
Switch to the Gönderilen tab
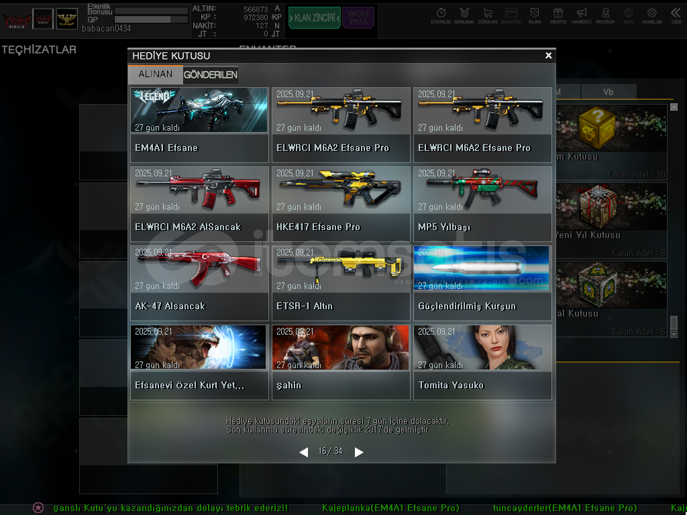coord(211,75)
